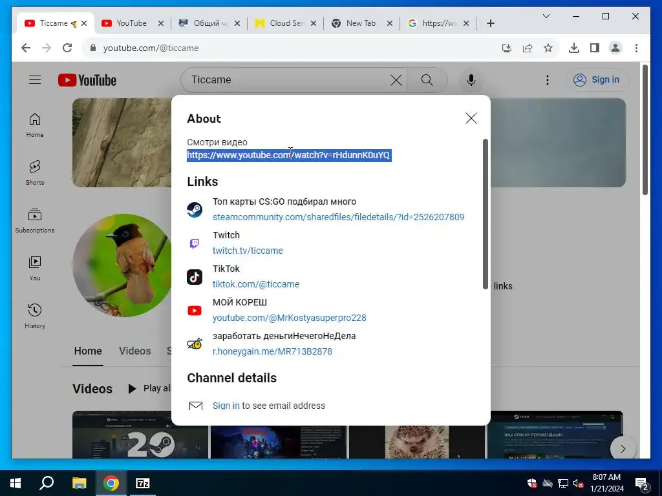Click the YouTube logo
Viewport: 662px width, 496px height.
point(87,80)
